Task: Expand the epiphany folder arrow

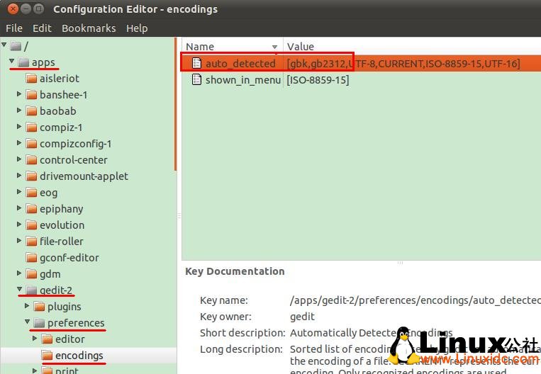Action: click(x=19, y=208)
